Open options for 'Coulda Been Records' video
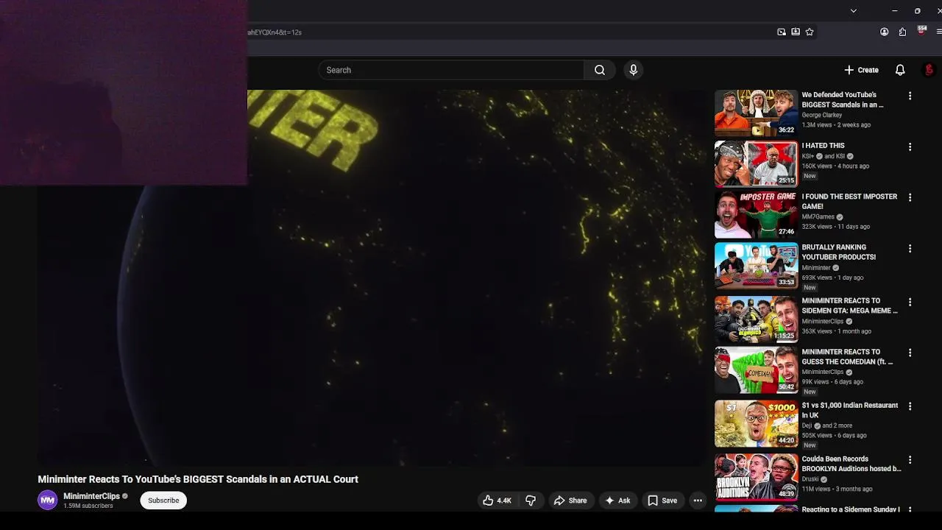Screen dimensions: 942x530 point(910,460)
